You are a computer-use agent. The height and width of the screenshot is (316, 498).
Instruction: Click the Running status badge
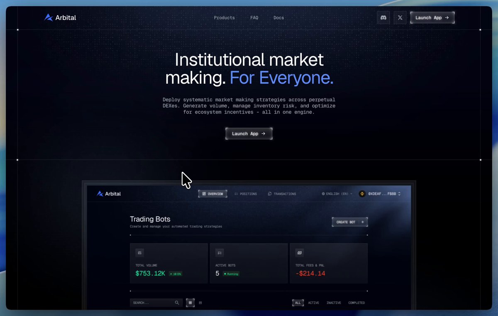point(231,274)
